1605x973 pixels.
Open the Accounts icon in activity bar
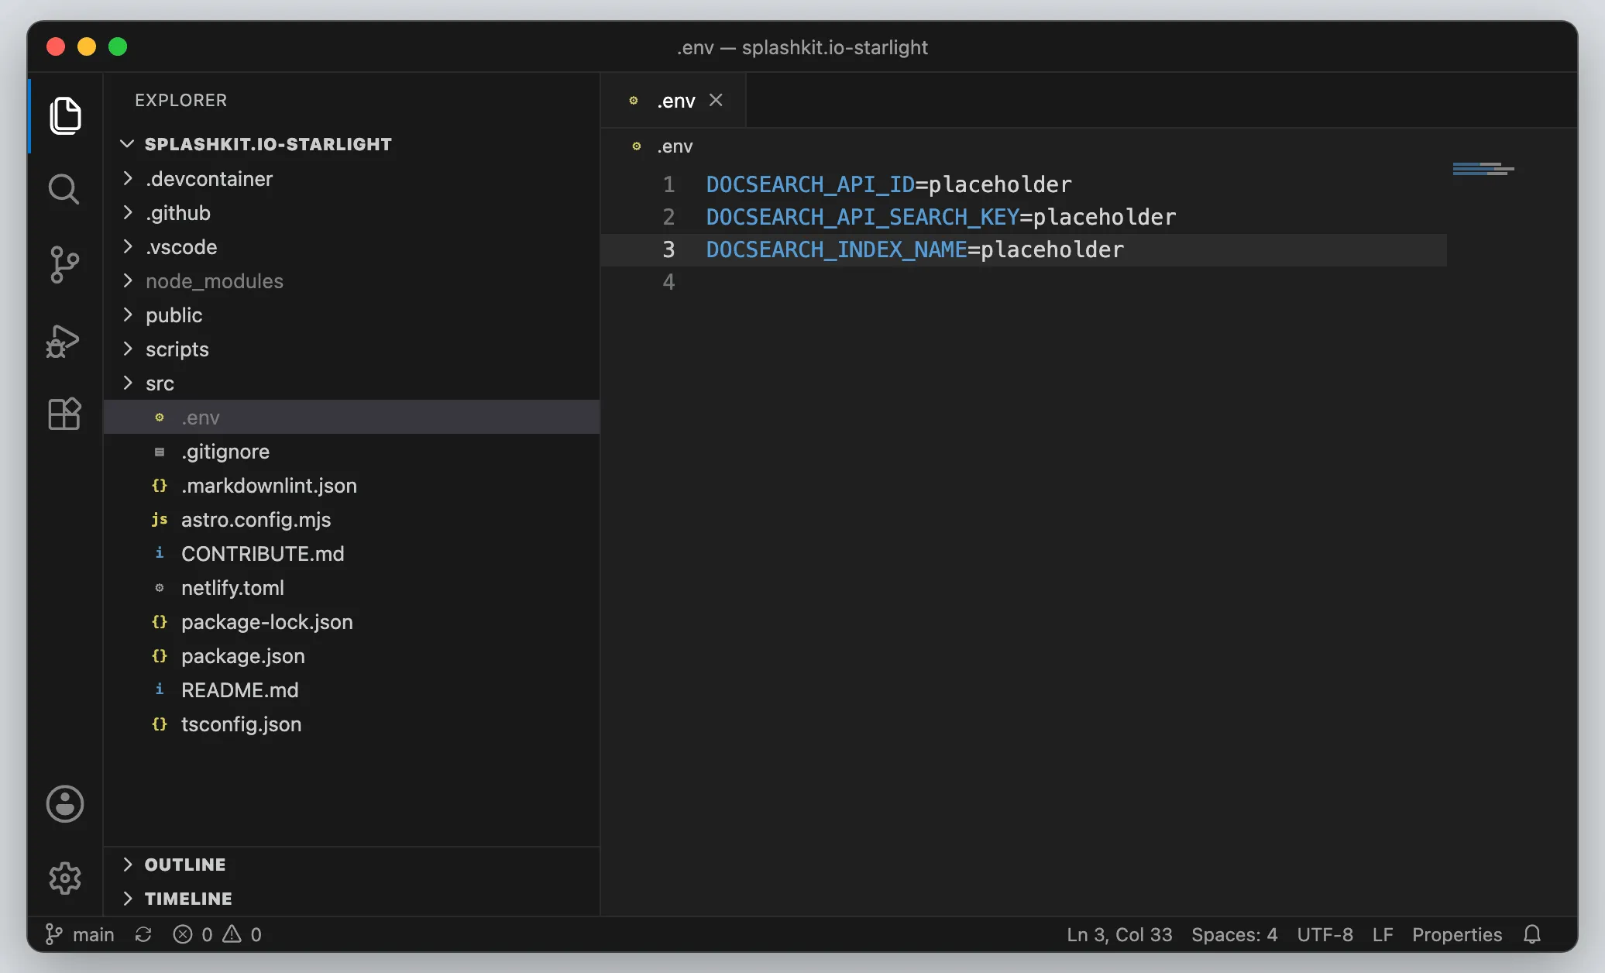click(65, 804)
